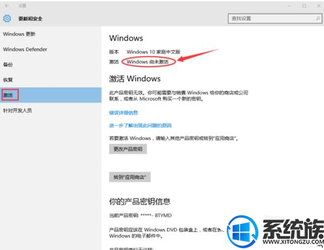Click the Windows 尚未激活 status text

147,62
